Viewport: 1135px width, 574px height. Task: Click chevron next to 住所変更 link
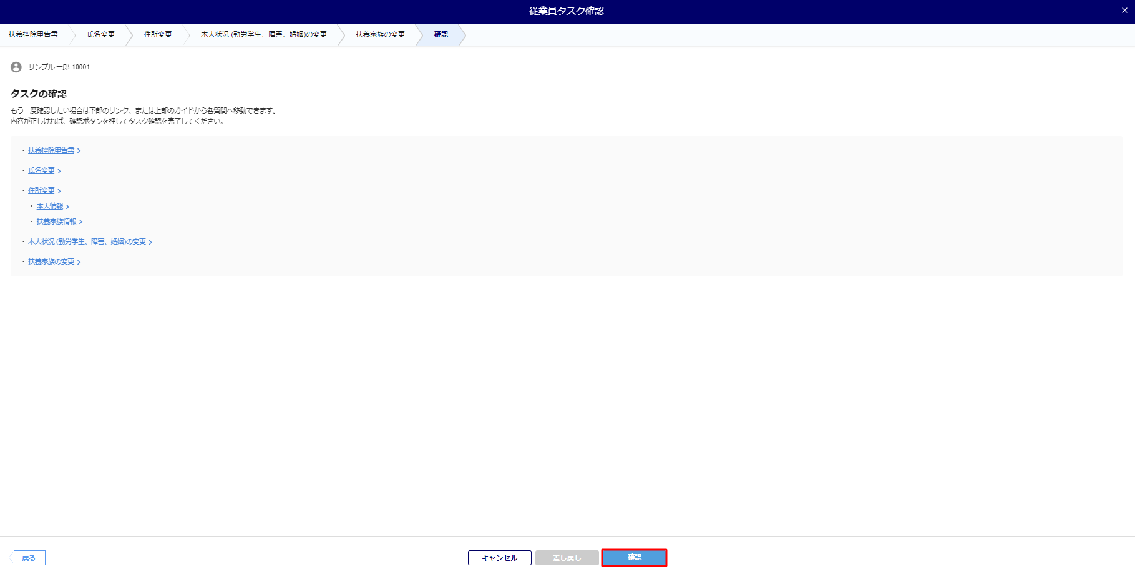[59, 191]
